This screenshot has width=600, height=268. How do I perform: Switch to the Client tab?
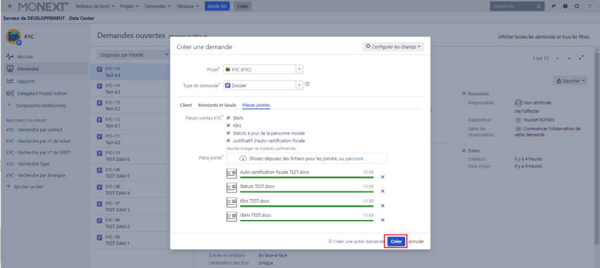[186, 105]
